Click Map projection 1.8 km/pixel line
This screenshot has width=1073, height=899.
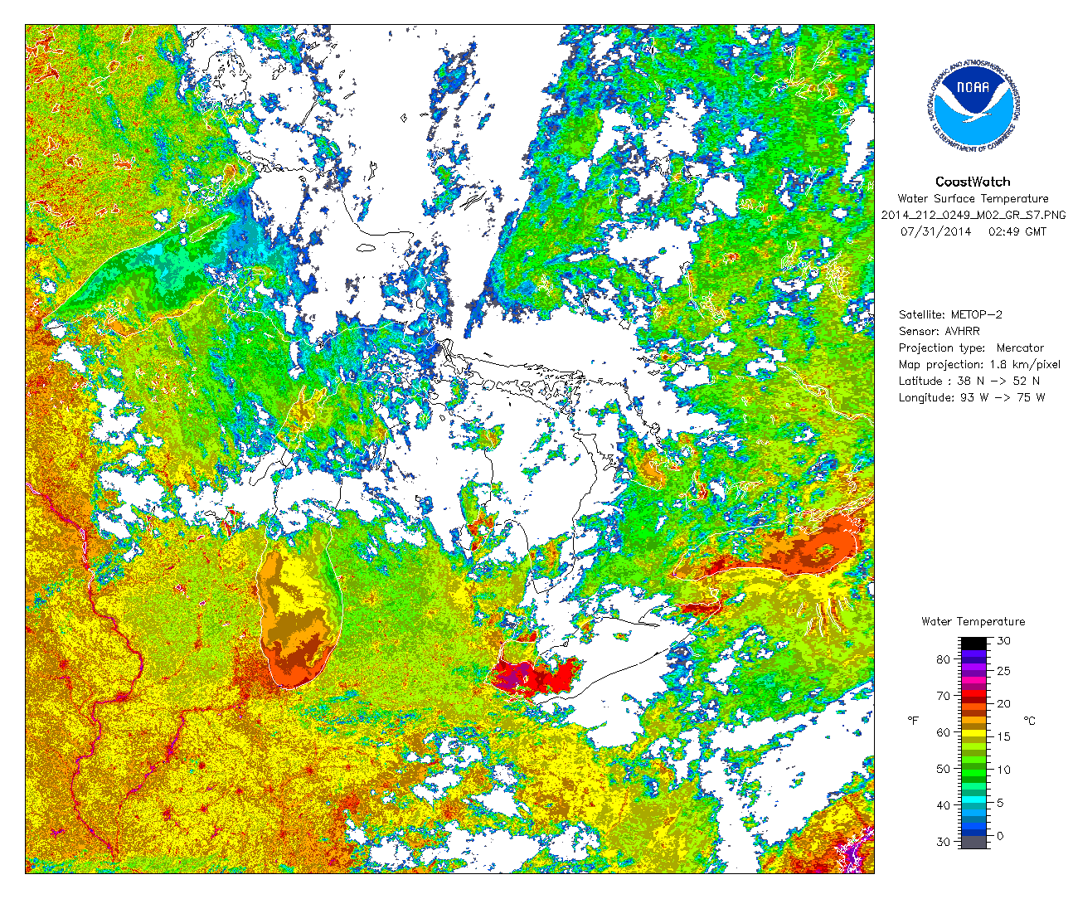[x=979, y=365]
